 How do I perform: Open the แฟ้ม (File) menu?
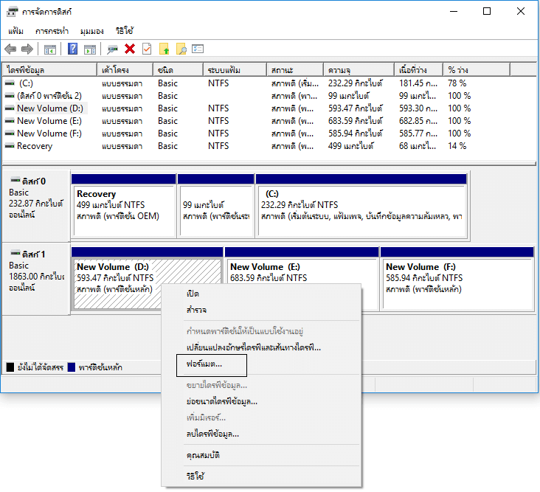16,31
